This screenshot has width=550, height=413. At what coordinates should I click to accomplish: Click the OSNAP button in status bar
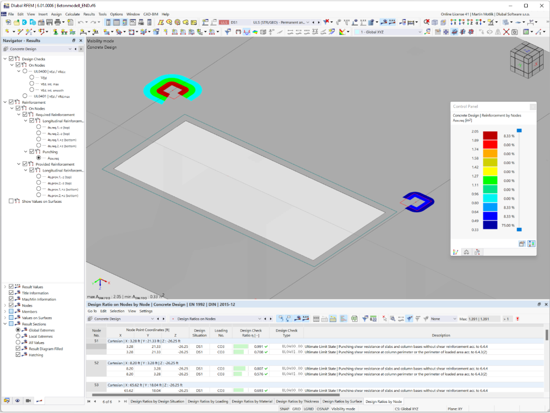[323, 409]
